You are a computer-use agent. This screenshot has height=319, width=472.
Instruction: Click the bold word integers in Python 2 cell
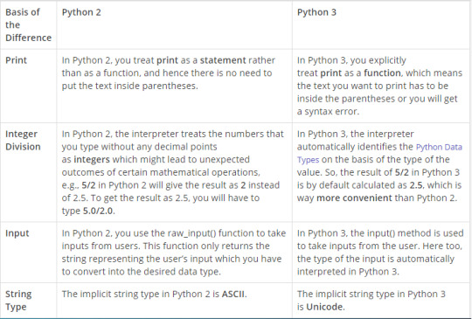[x=92, y=159]
